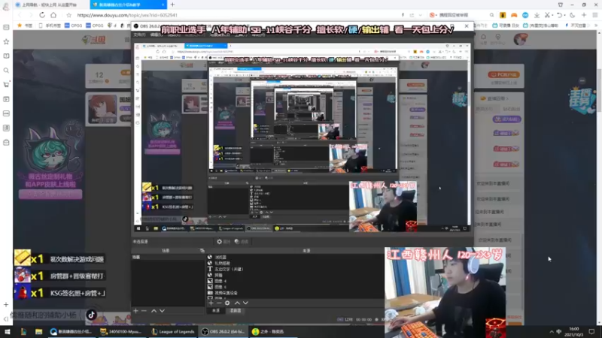
Task: Select the active douyu browser tab
Action: pyautogui.click(x=128, y=5)
